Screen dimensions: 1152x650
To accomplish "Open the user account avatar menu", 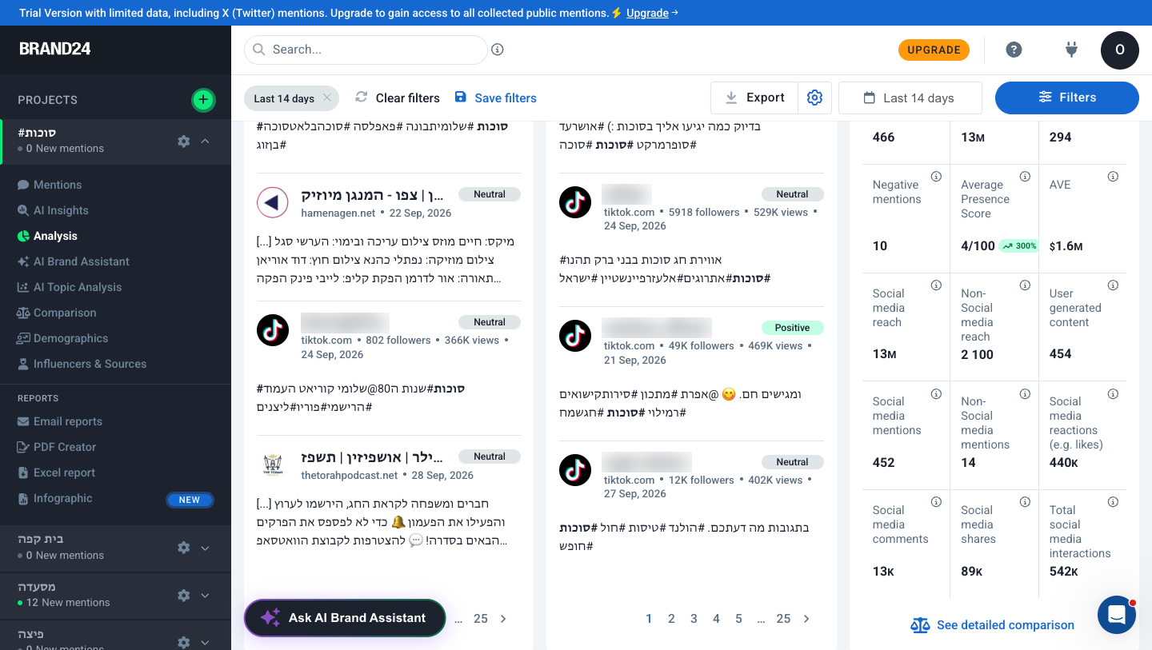I will click(1120, 50).
